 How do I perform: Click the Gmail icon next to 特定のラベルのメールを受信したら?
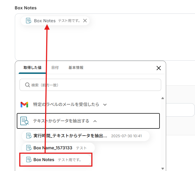[x=24, y=105]
